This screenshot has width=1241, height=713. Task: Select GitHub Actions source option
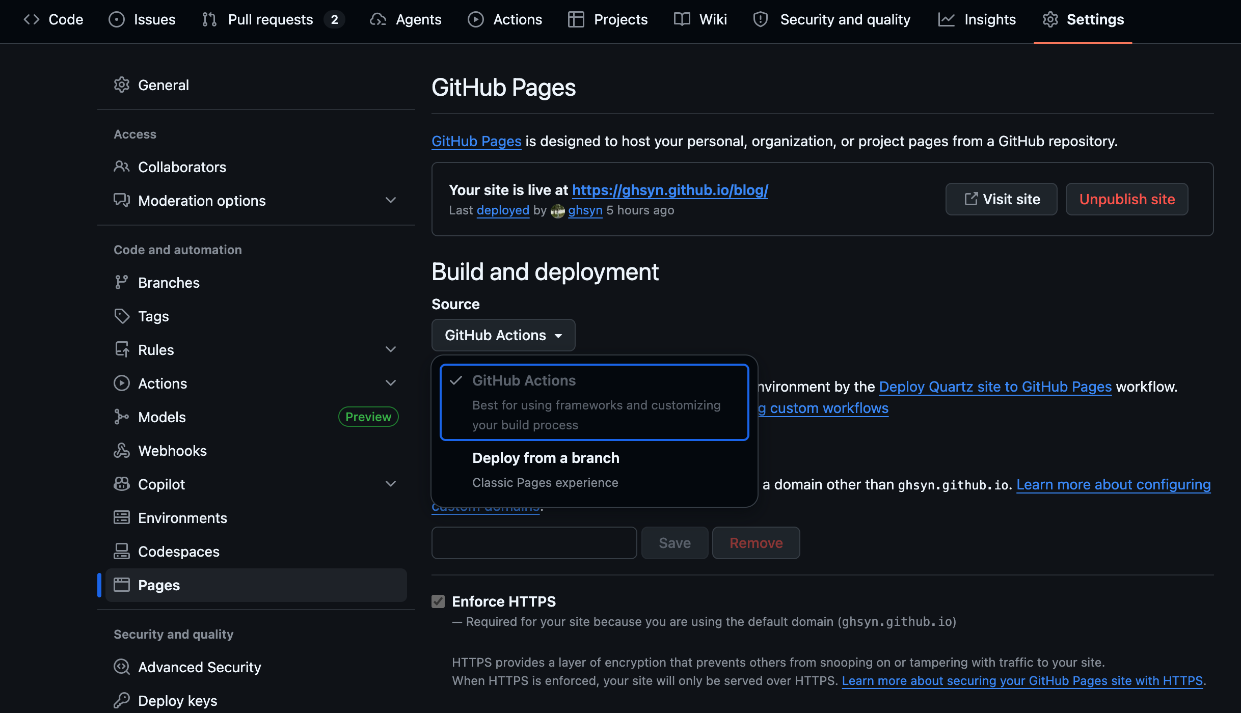(x=594, y=402)
